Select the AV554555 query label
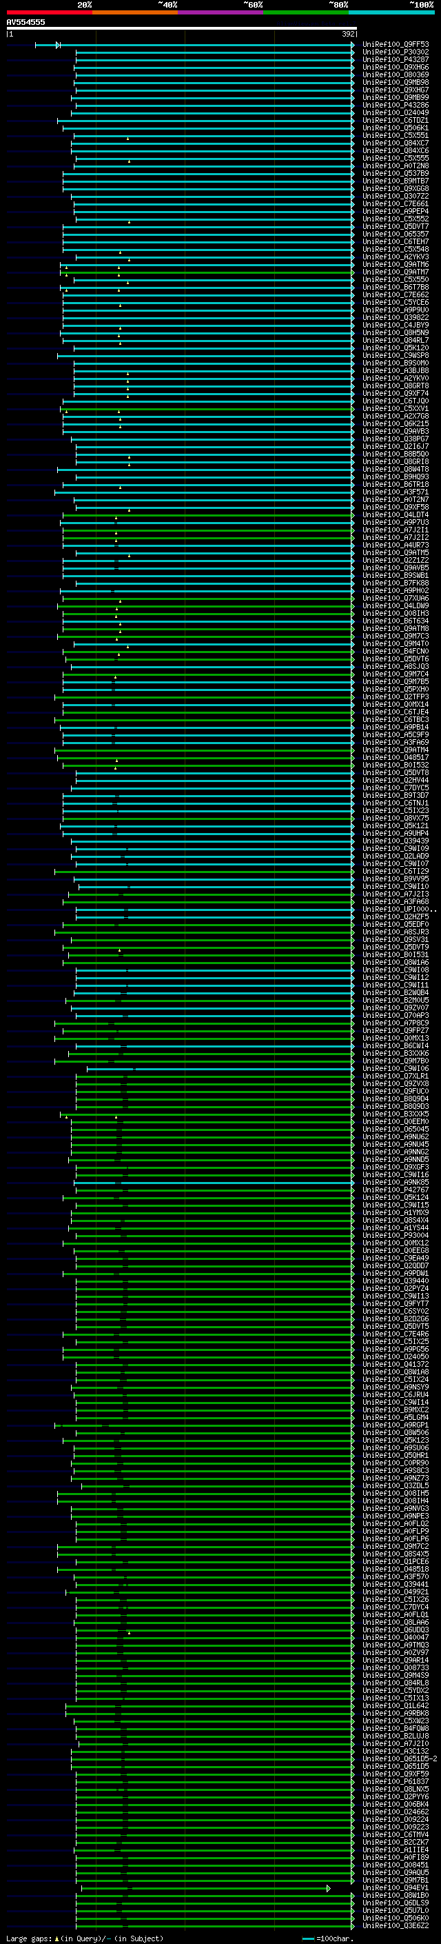The image size is (441, 1944). [25, 23]
